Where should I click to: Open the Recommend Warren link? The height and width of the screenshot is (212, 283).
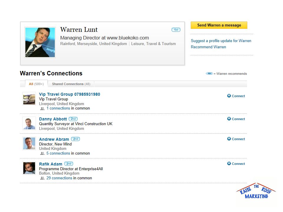208,47
